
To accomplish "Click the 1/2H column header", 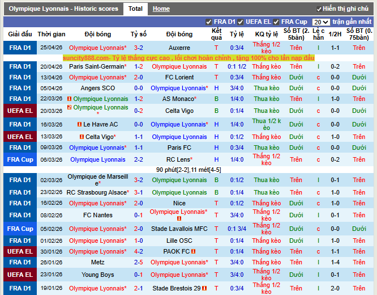I will pos(335,34).
